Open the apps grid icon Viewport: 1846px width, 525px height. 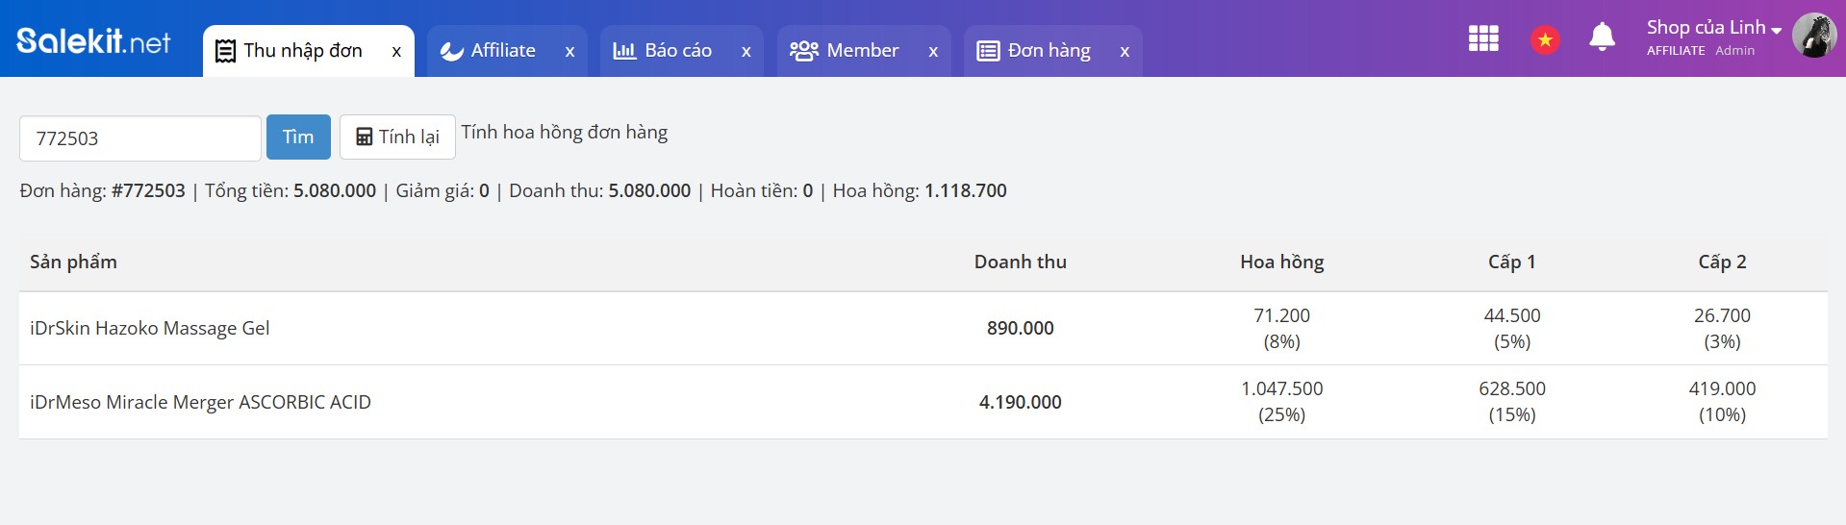[1483, 38]
